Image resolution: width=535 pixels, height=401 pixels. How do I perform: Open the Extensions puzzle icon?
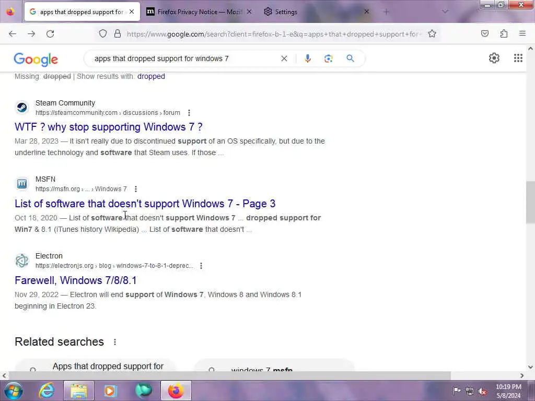tap(504, 34)
